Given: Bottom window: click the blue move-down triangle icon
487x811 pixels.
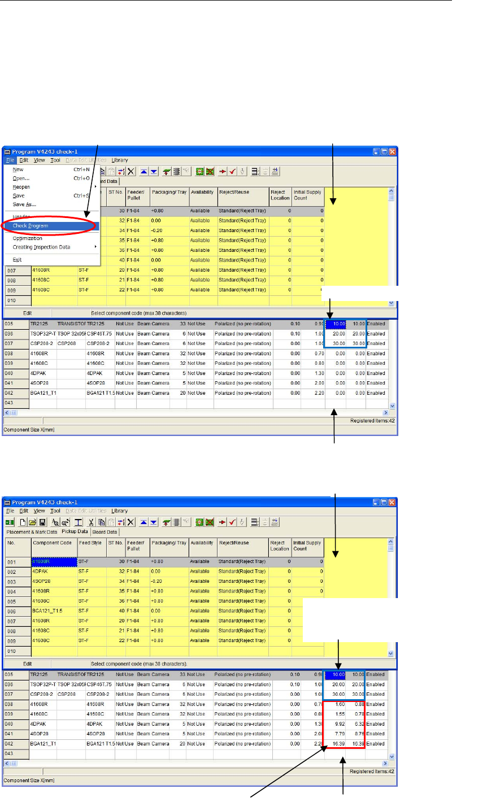Looking at the screenshot, I should click(154, 522).
